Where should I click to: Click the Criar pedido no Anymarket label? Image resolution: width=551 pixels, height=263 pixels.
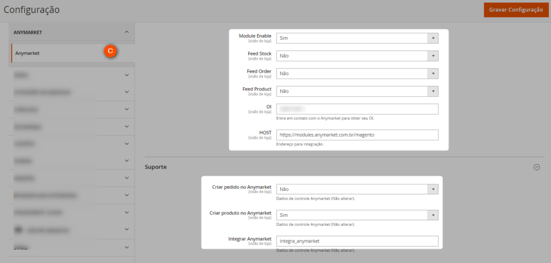coord(242,187)
